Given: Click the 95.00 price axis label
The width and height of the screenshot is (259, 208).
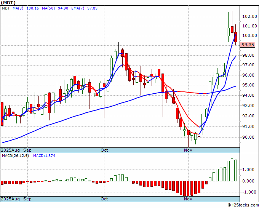Looking at the screenshot, I should pos(248,85).
